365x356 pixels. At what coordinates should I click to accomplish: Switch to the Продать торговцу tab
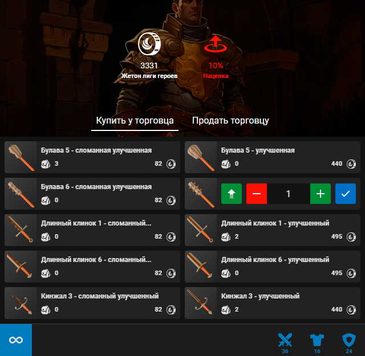(230, 121)
